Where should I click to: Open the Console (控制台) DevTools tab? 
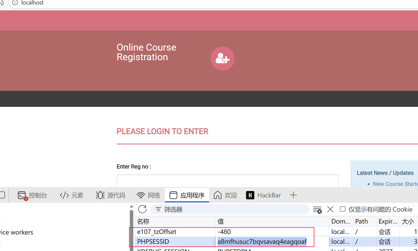[x=33, y=195]
